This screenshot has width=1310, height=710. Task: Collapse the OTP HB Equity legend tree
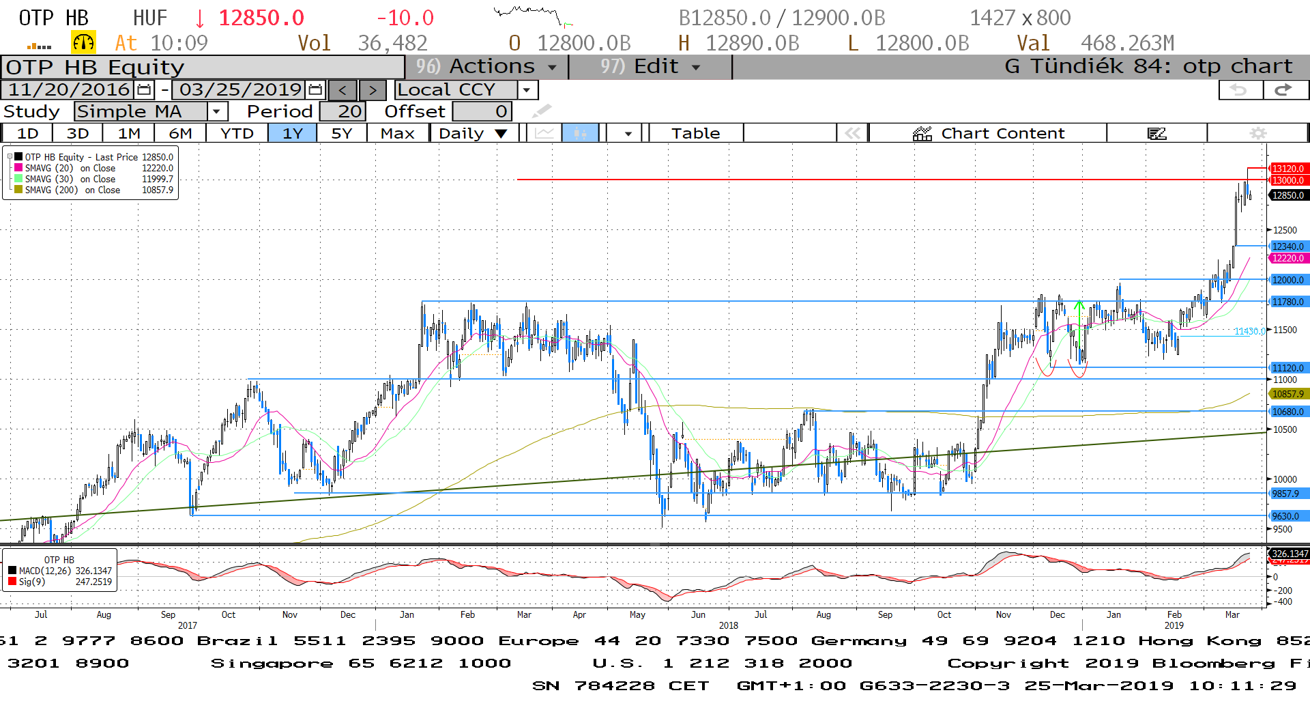click(10, 157)
